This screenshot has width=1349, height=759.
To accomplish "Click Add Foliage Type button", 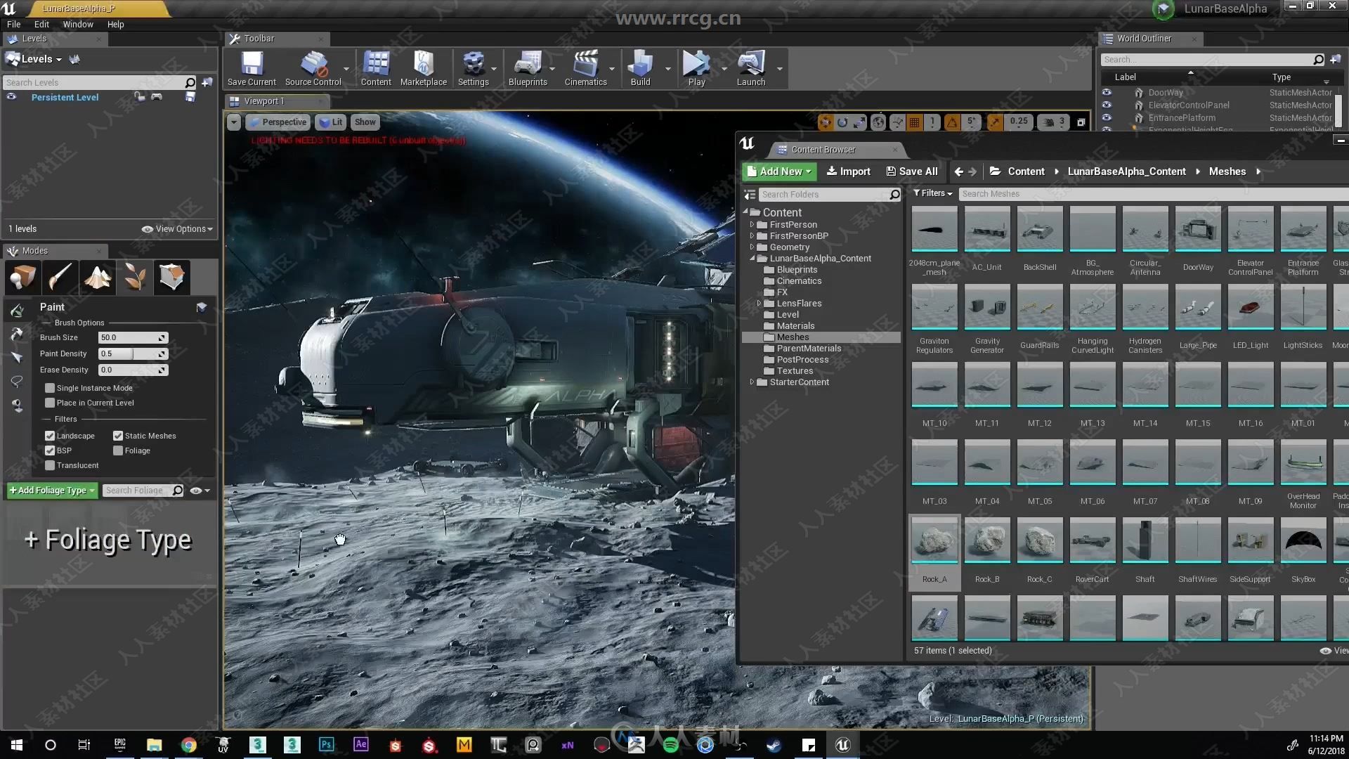I will pyautogui.click(x=50, y=489).
